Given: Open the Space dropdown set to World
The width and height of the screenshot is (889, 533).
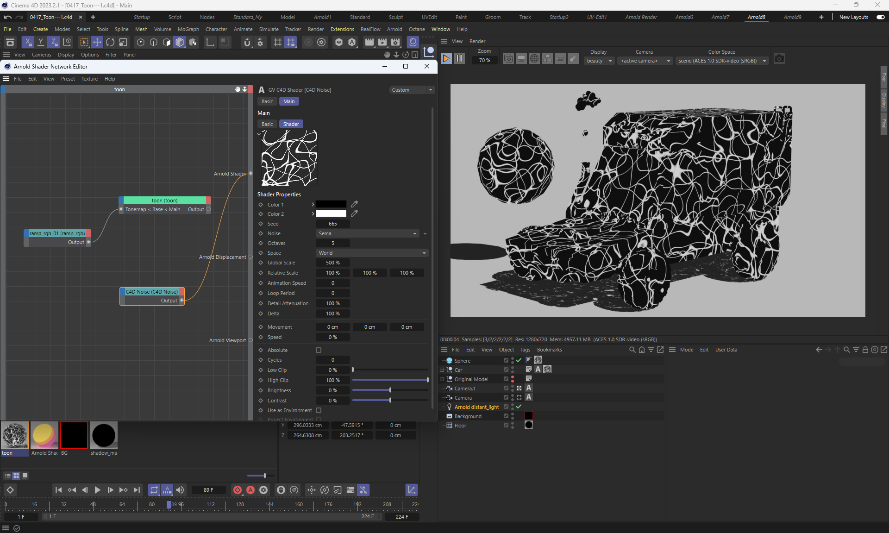Looking at the screenshot, I should tap(372, 253).
